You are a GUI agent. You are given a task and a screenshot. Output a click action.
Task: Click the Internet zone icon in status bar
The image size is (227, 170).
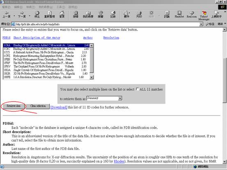195,167
